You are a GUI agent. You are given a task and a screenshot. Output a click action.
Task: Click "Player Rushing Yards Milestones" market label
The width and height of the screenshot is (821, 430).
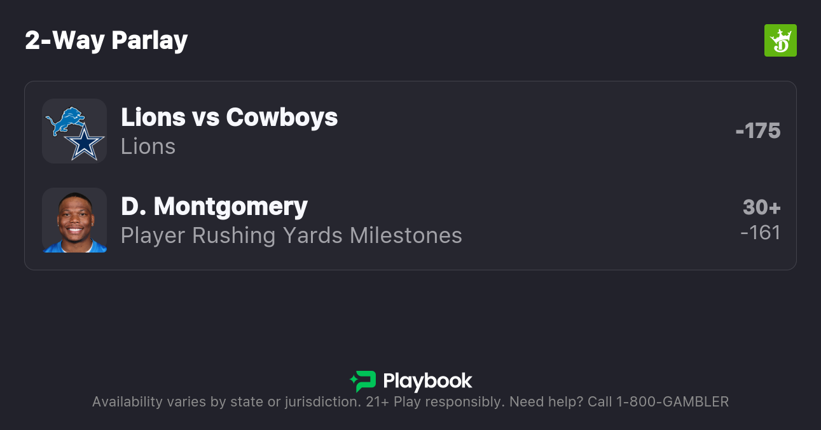291,235
